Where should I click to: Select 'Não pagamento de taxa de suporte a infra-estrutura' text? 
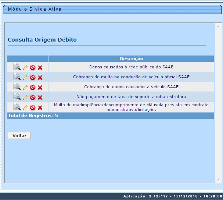(131, 97)
